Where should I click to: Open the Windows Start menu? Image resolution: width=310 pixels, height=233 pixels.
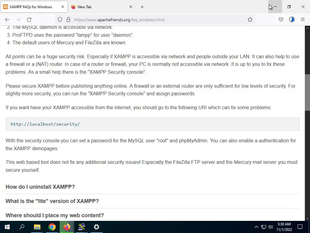tap(7, 227)
